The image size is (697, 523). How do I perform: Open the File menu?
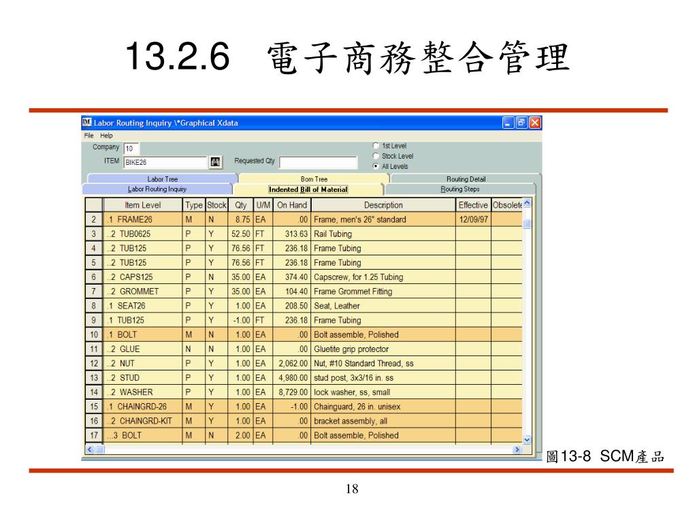89,136
